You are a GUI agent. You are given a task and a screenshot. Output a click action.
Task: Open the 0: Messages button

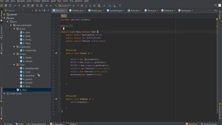tap(57, 124)
